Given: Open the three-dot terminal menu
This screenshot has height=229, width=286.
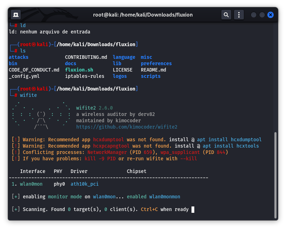Looking at the screenshot, I should (x=239, y=15).
